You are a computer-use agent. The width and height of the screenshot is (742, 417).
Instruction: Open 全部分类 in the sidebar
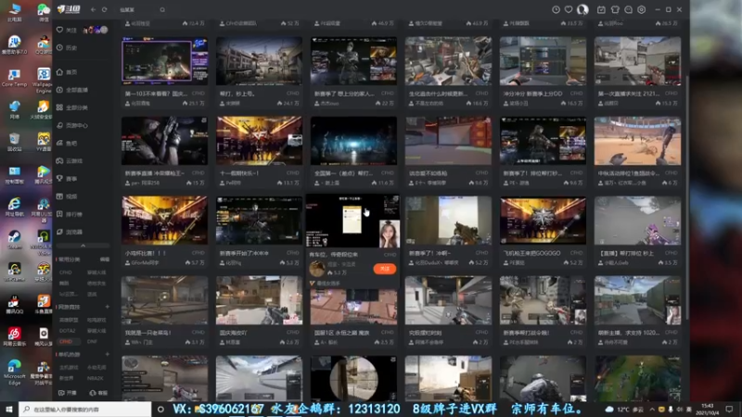pos(72,107)
